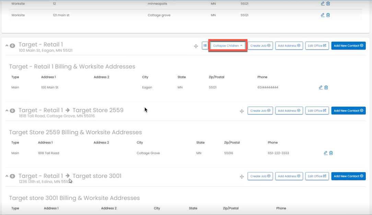Click the Cottage grove city cell in worksite row

[159, 15]
